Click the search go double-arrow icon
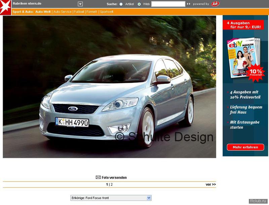Image resolution: width=269 pixels, height=205 pixels. click(189, 4)
